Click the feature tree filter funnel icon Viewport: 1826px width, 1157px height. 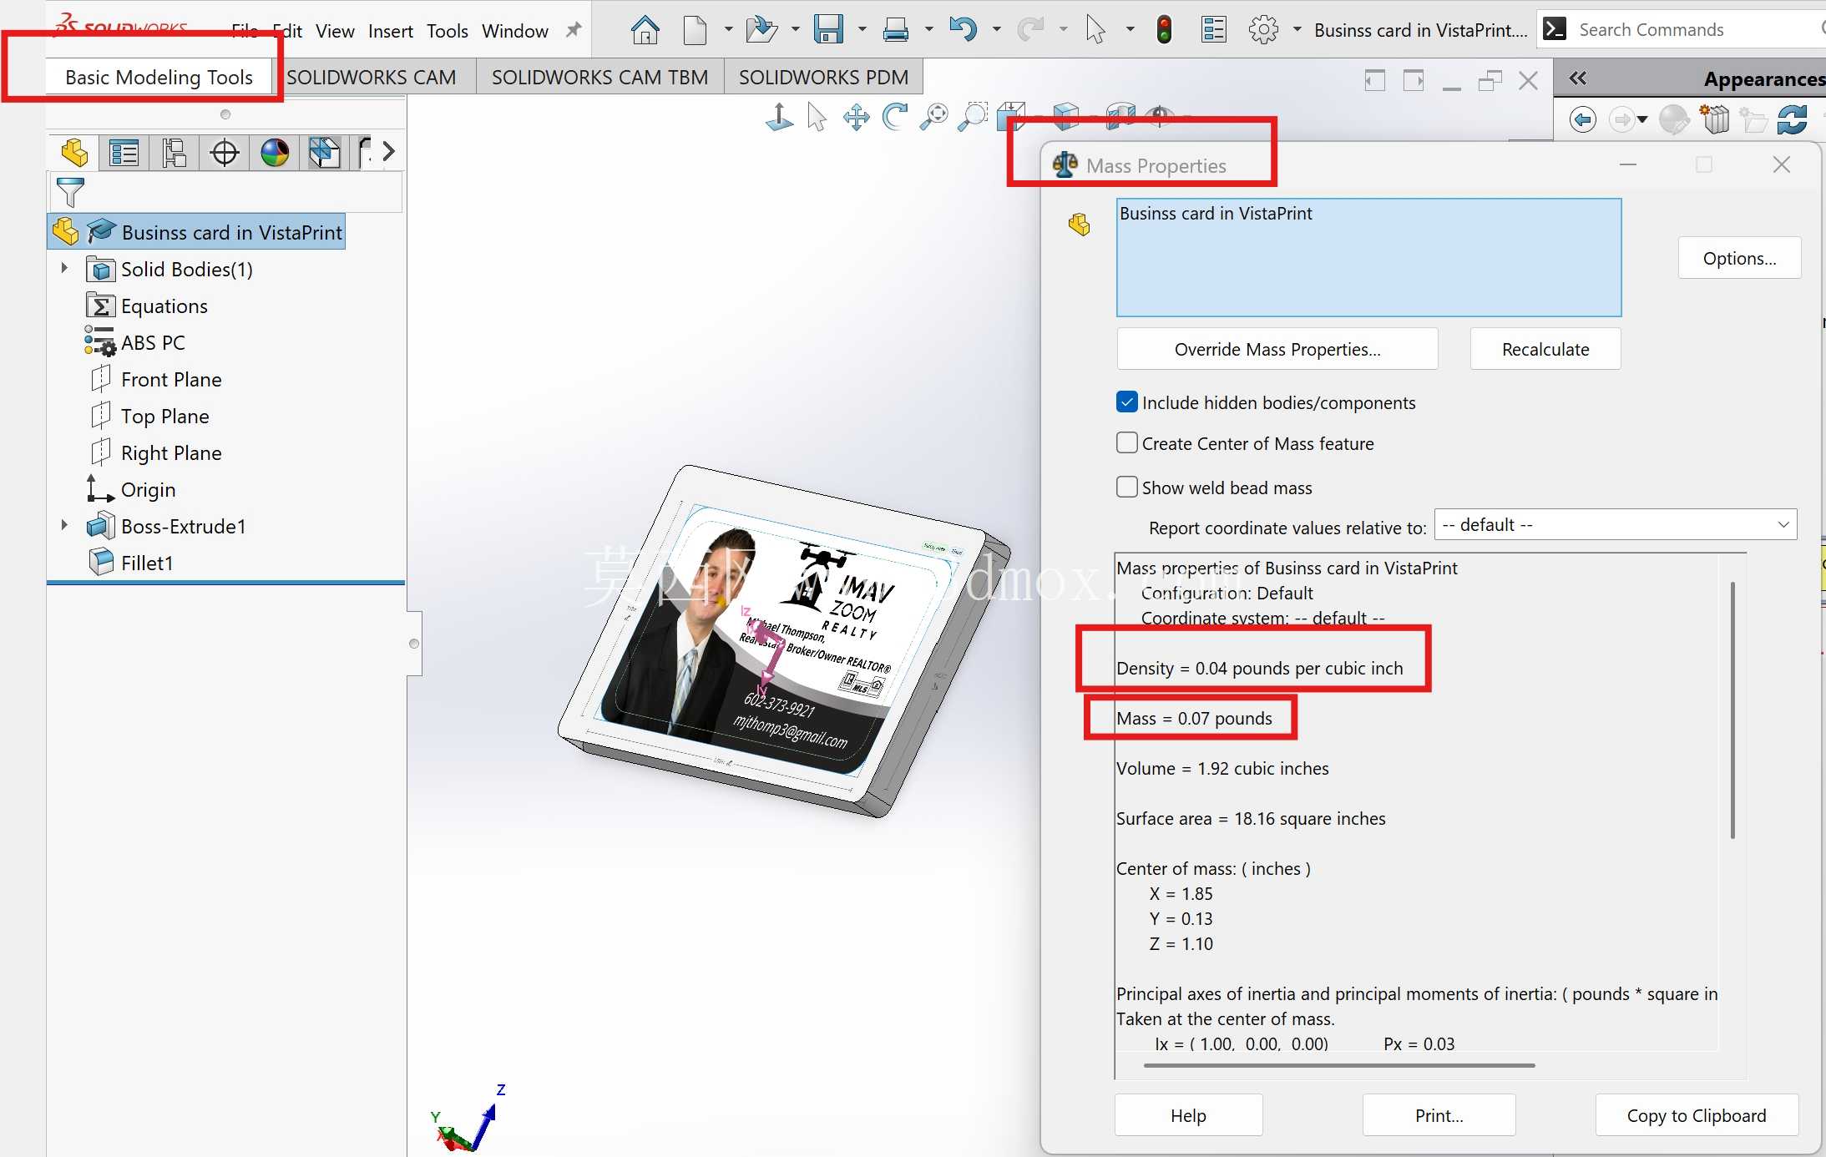[x=70, y=192]
